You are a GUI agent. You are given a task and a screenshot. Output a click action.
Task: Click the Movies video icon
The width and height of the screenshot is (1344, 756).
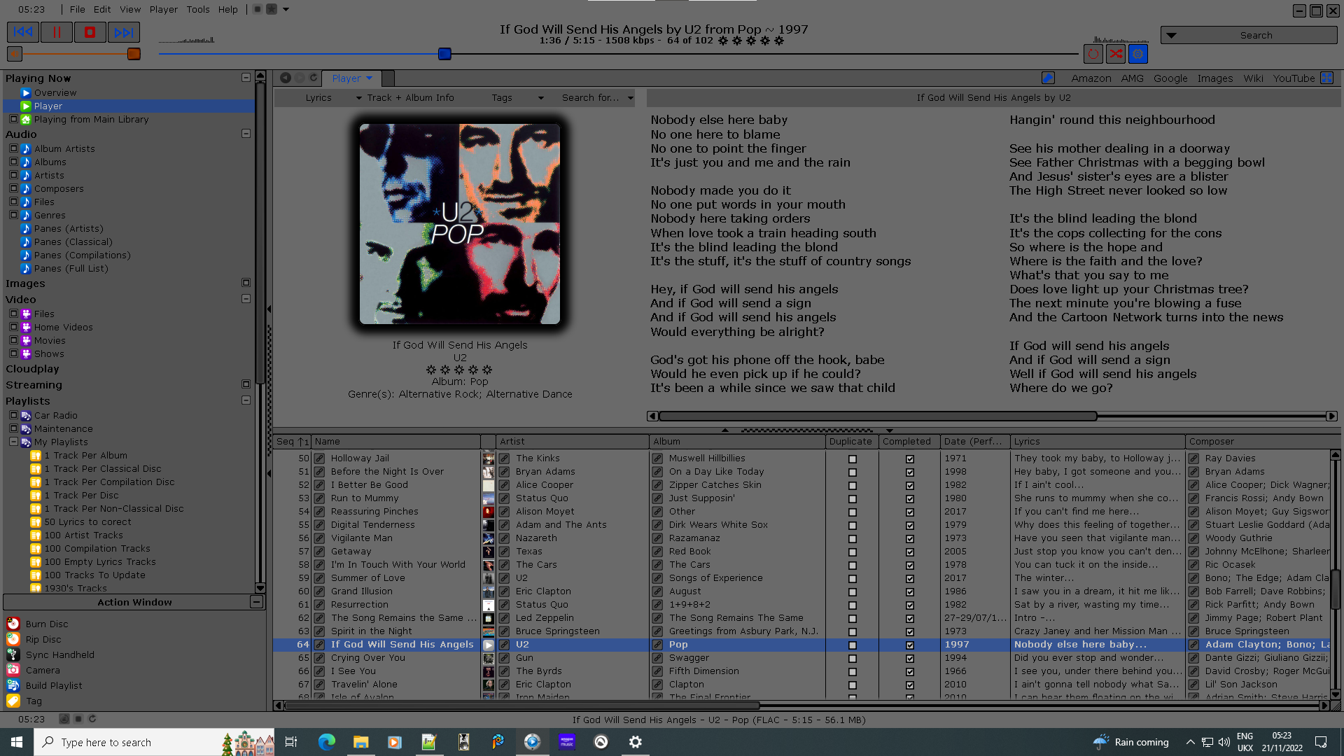pyautogui.click(x=26, y=340)
